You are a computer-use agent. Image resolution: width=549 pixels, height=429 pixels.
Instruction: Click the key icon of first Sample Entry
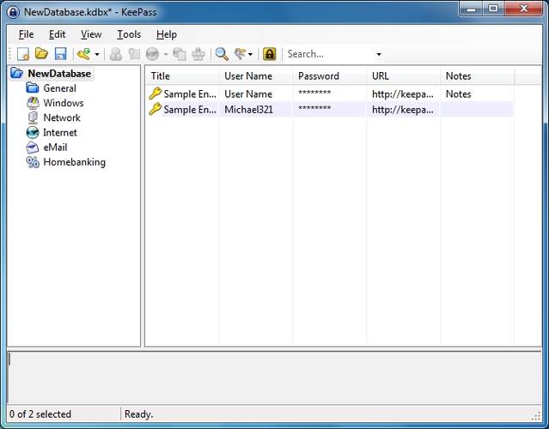point(156,94)
